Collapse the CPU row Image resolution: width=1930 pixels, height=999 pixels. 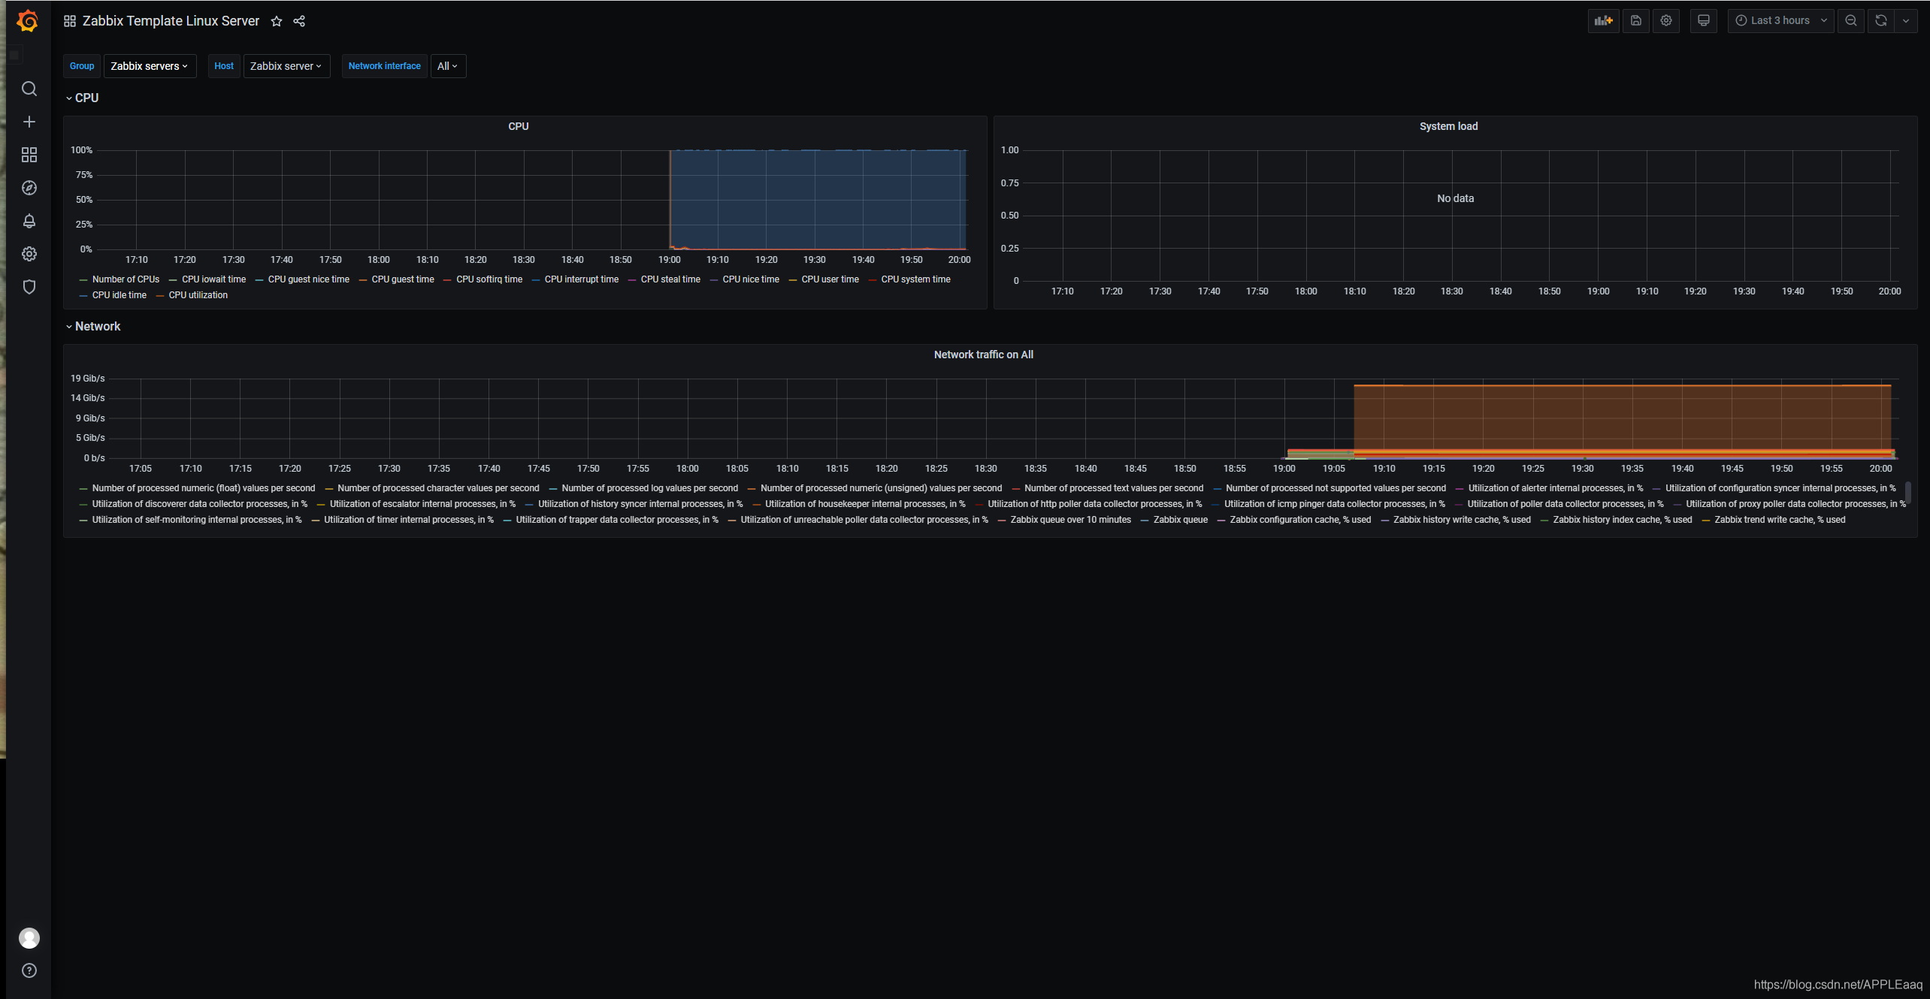click(82, 98)
